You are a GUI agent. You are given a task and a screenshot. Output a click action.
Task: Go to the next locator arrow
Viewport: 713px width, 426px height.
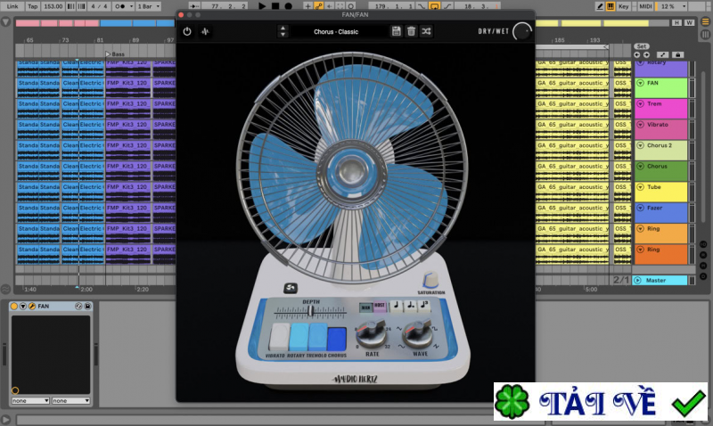pos(646,54)
